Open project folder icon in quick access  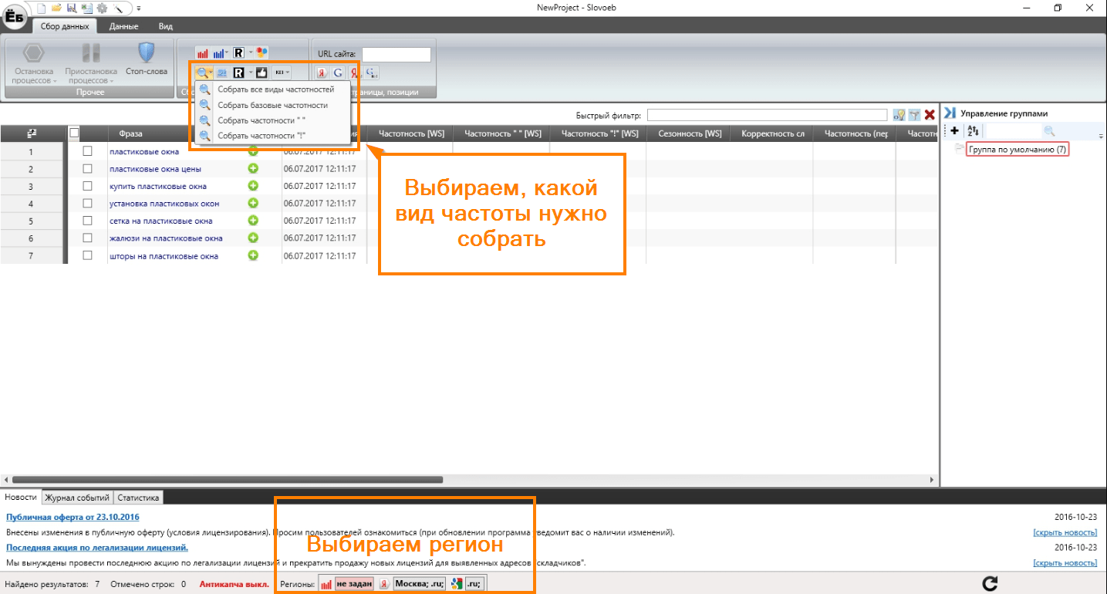56,8
